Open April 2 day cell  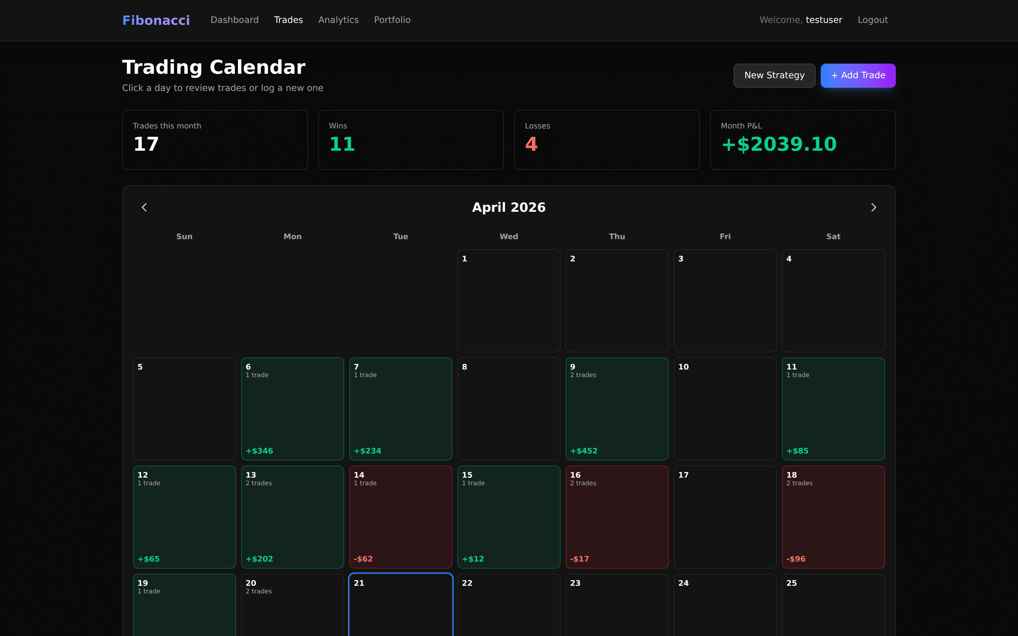coord(617,301)
